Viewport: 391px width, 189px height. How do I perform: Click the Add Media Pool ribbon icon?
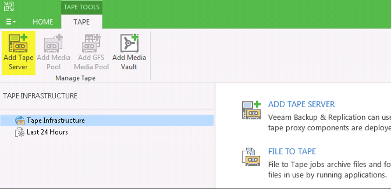click(x=54, y=43)
